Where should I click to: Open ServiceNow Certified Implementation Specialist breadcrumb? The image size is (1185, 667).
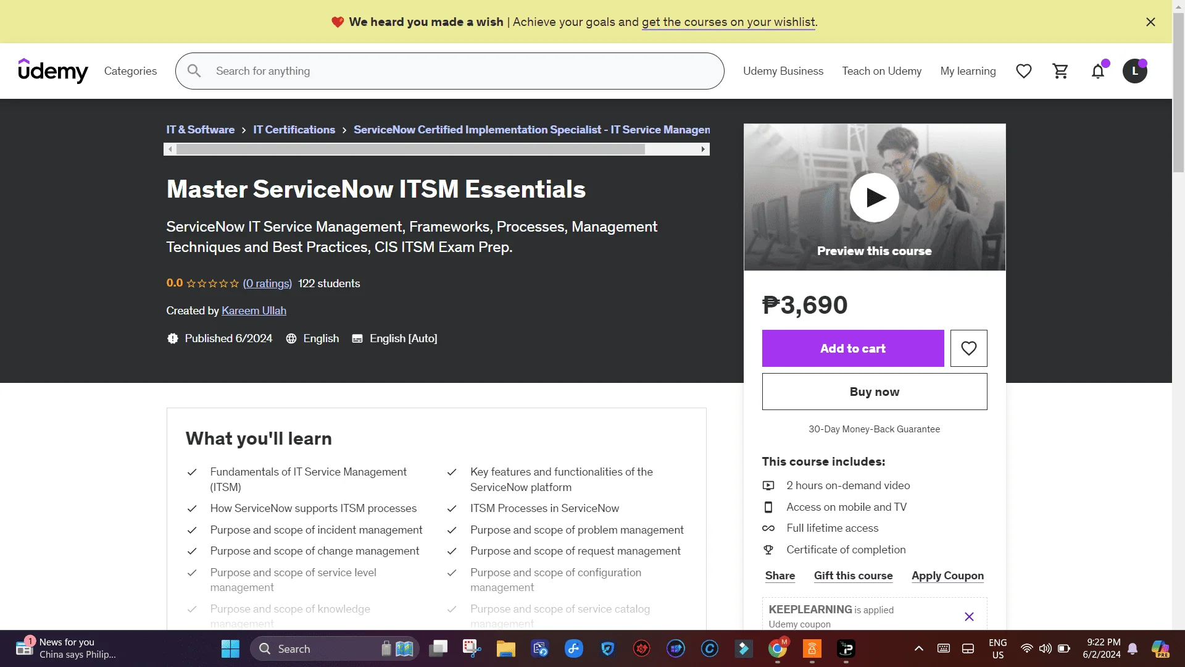pos(531,130)
